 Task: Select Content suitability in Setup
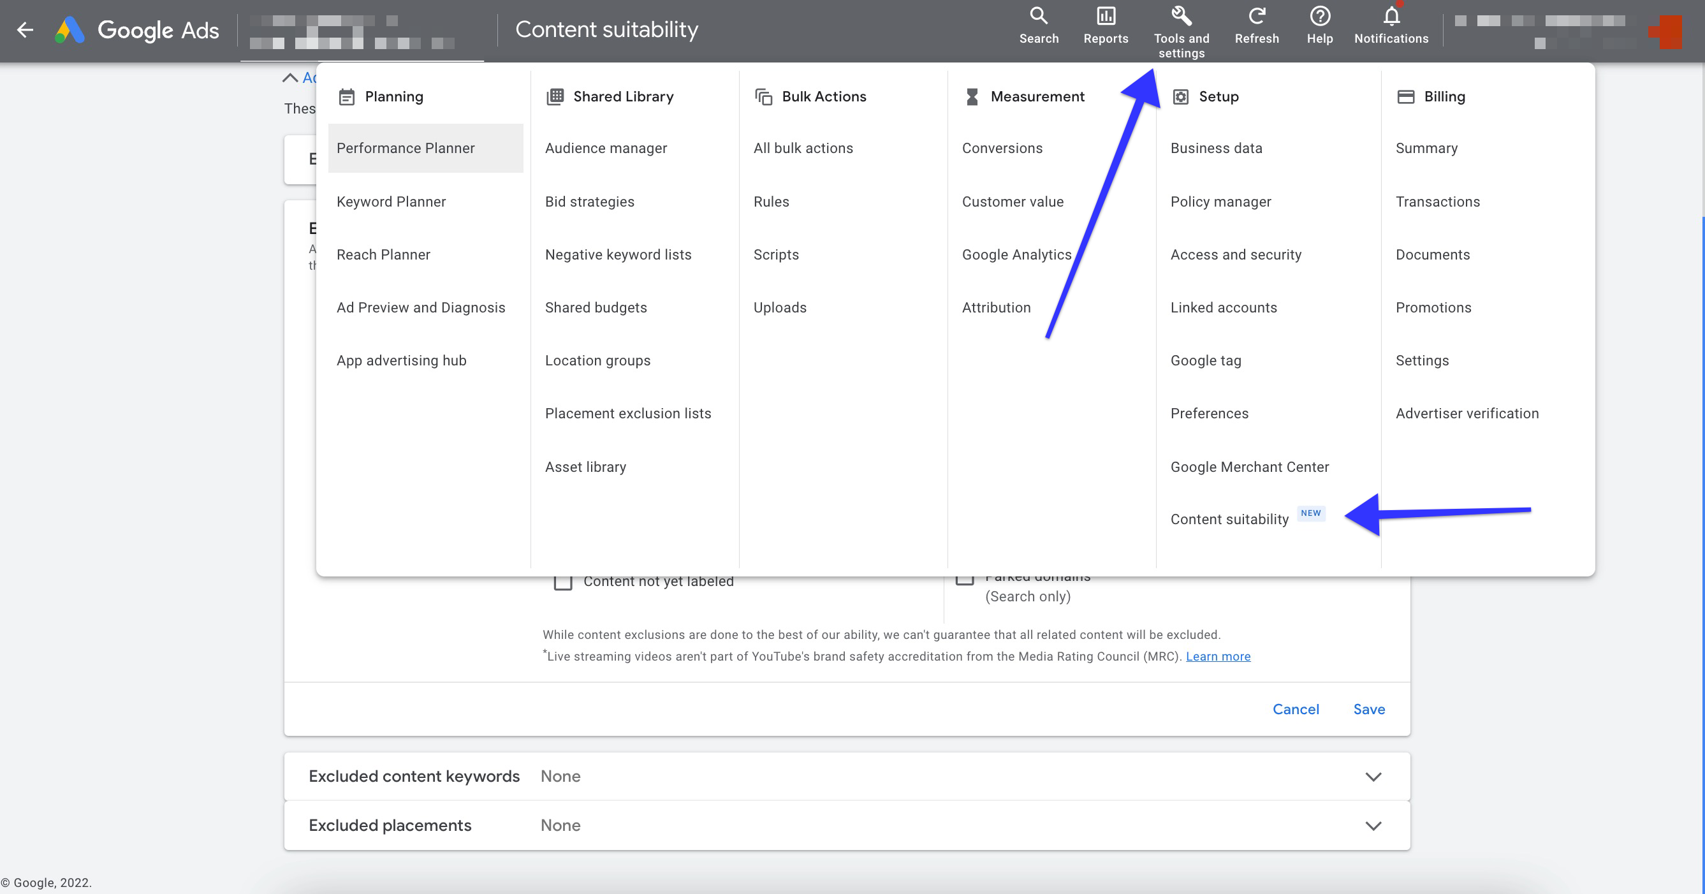pos(1229,520)
